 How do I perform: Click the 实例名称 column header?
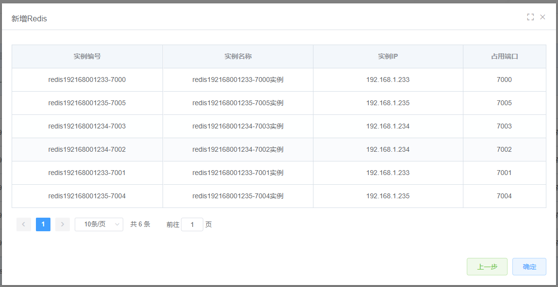(238, 57)
